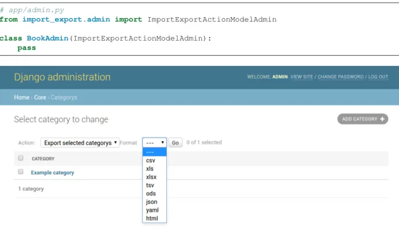
Task: Select json from the format list
Action: tap(154, 202)
